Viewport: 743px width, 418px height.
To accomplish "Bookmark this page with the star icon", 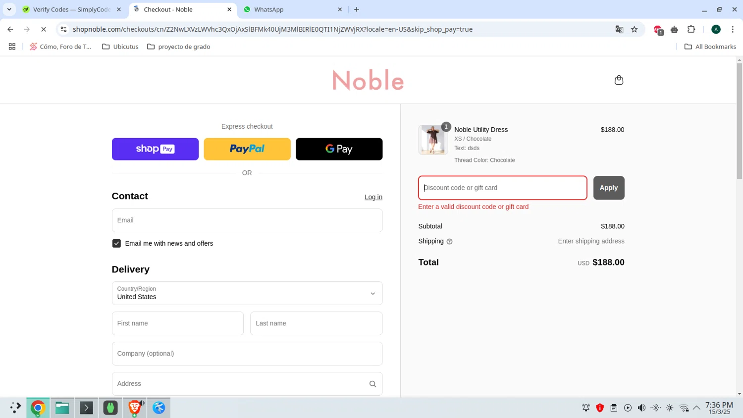I will click(634, 29).
